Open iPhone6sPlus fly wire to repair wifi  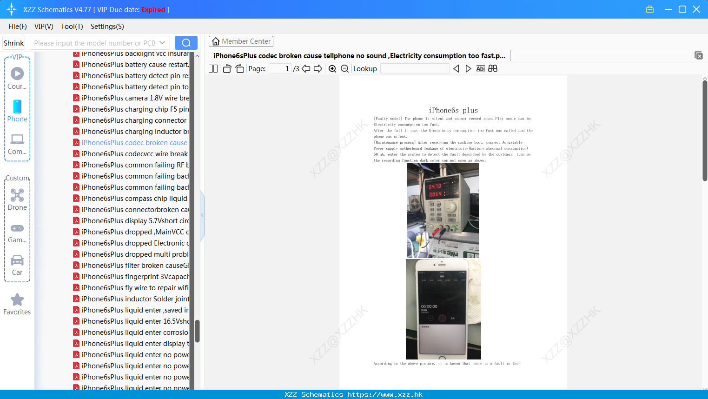131,288
